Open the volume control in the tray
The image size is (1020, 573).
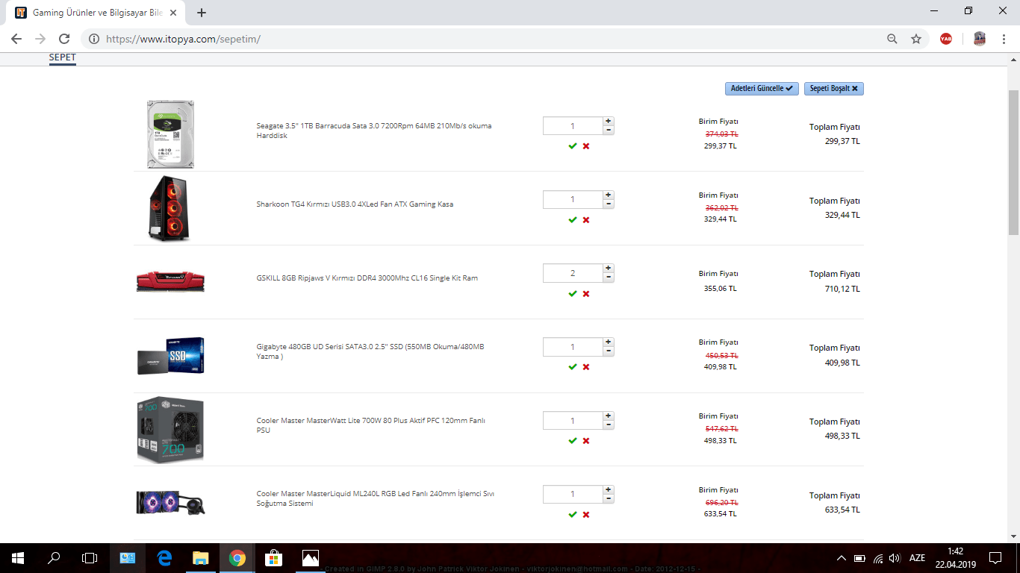tap(895, 558)
